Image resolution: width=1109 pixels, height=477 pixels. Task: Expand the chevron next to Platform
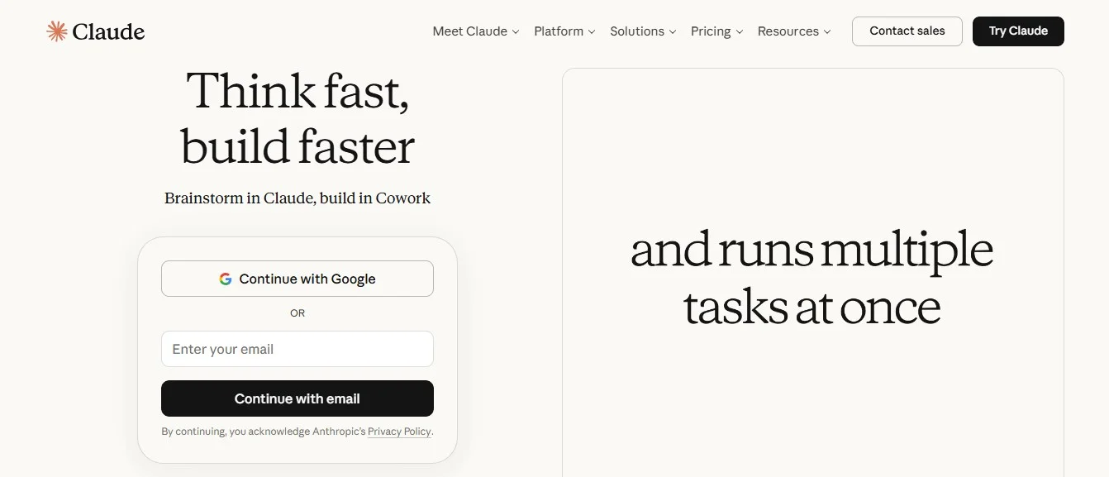[x=592, y=32]
